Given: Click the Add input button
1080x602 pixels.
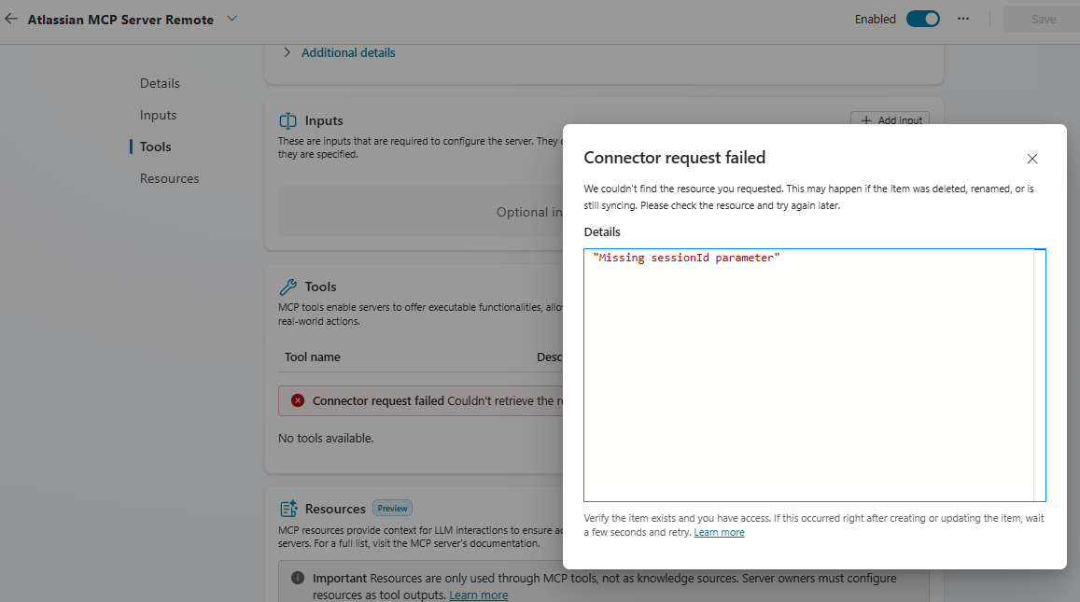Looking at the screenshot, I should click(x=890, y=119).
